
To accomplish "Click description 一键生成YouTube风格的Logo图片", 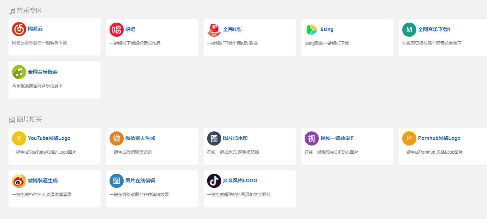I will [x=44, y=153].
